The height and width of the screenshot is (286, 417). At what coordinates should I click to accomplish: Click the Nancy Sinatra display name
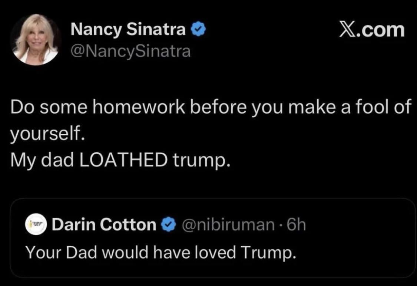click(128, 30)
